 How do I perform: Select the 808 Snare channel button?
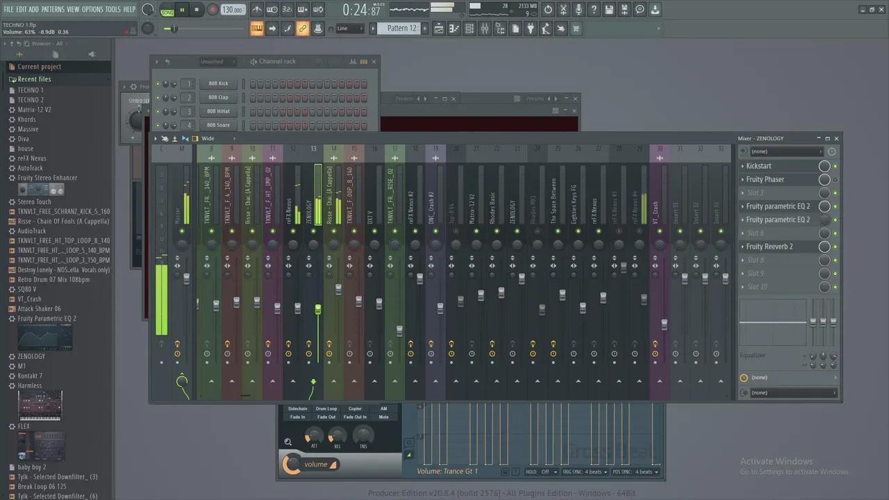[x=218, y=125]
